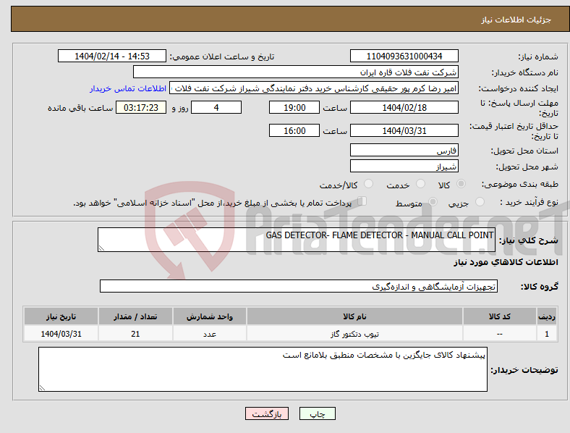The image size is (570, 433).
Task: Click the resize grip of description text area
Action: click(101, 248)
